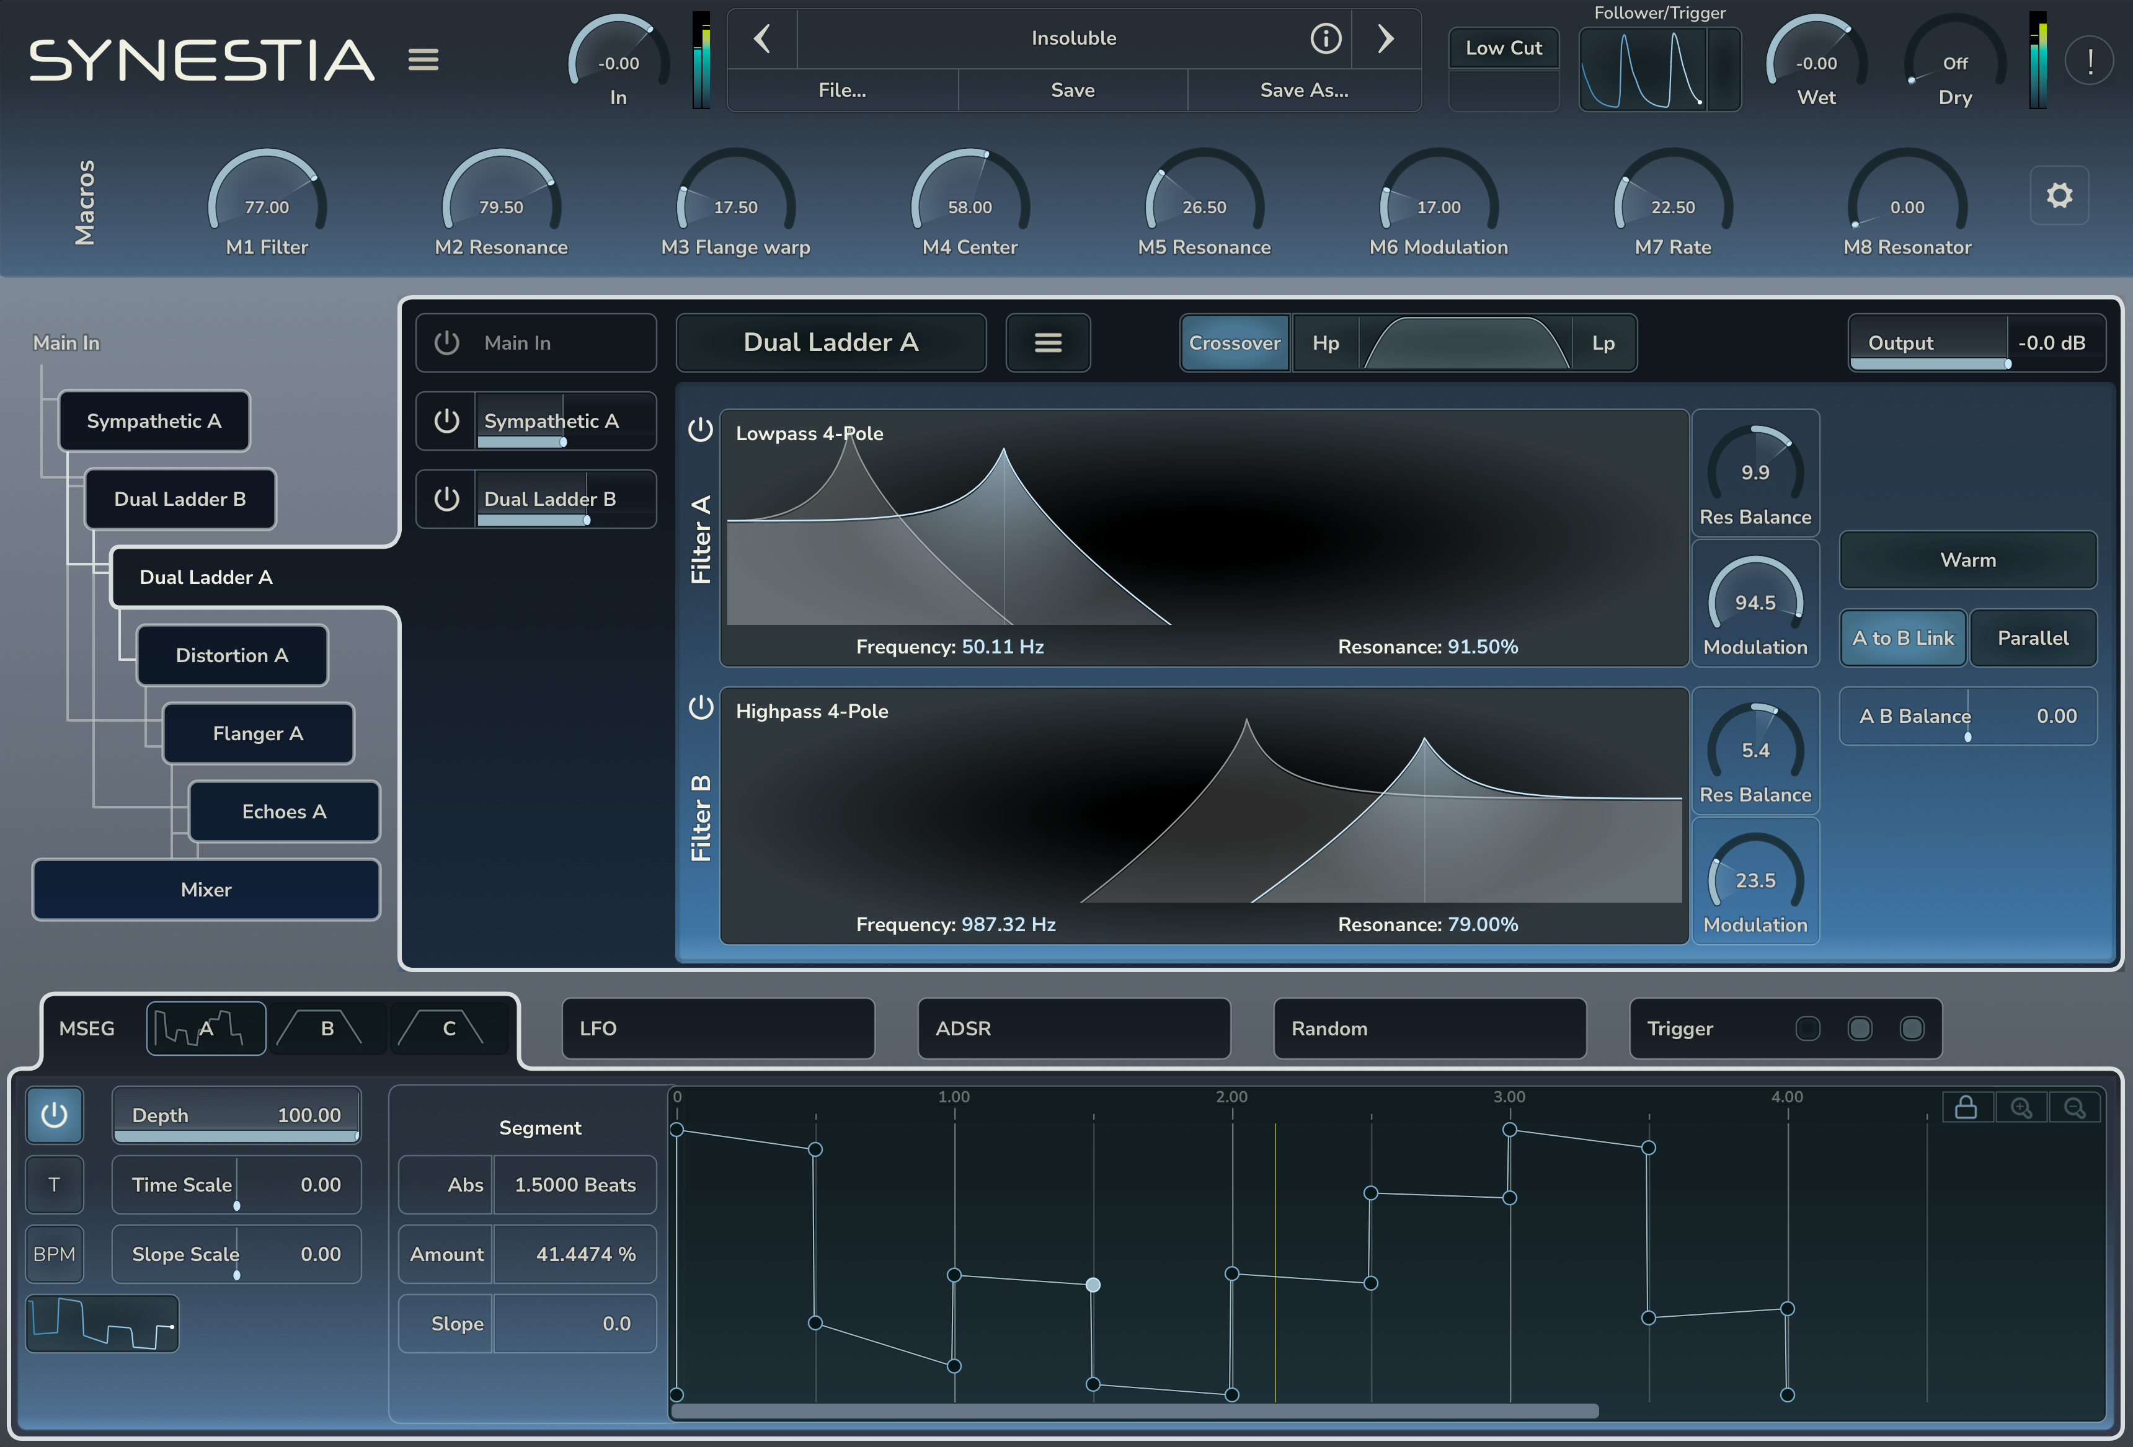
Task: Open the File... preset menu
Action: 841,89
